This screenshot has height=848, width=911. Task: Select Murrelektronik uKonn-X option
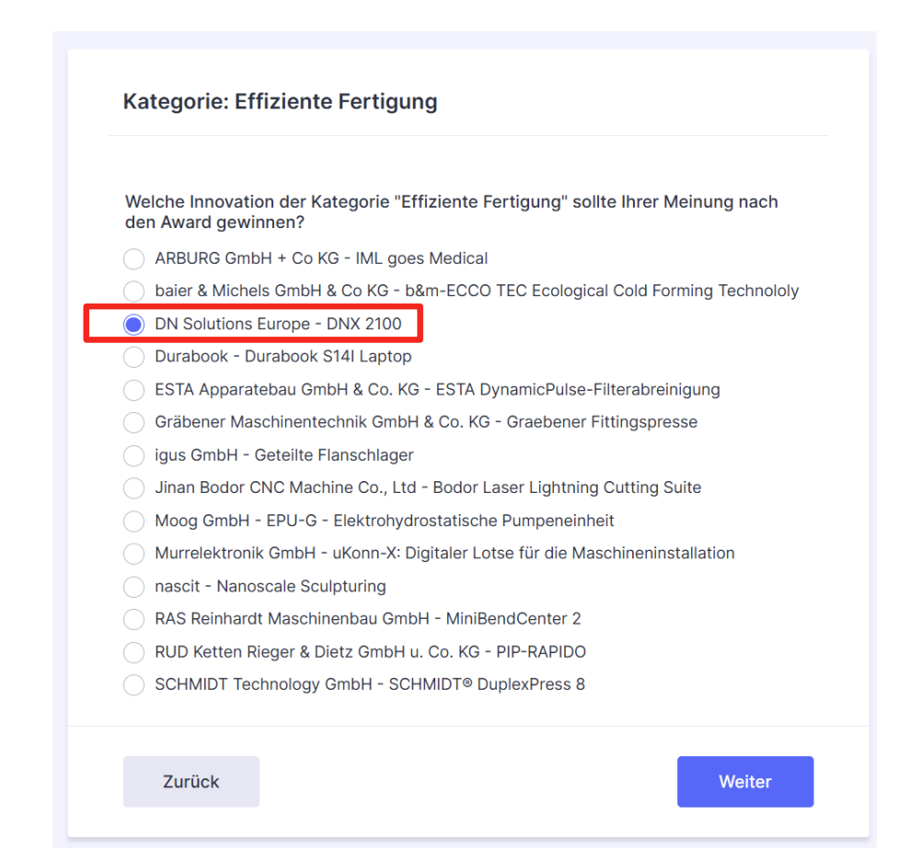pos(133,554)
